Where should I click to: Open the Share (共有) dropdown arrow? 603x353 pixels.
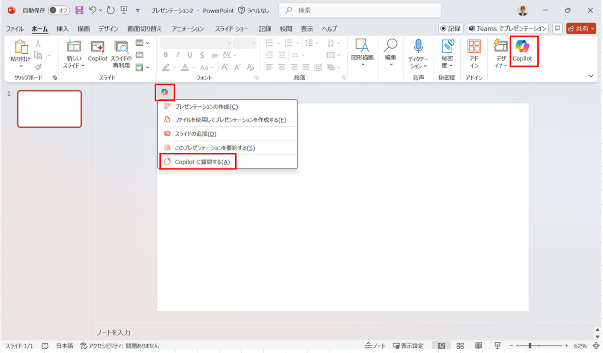click(x=593, y=29)
